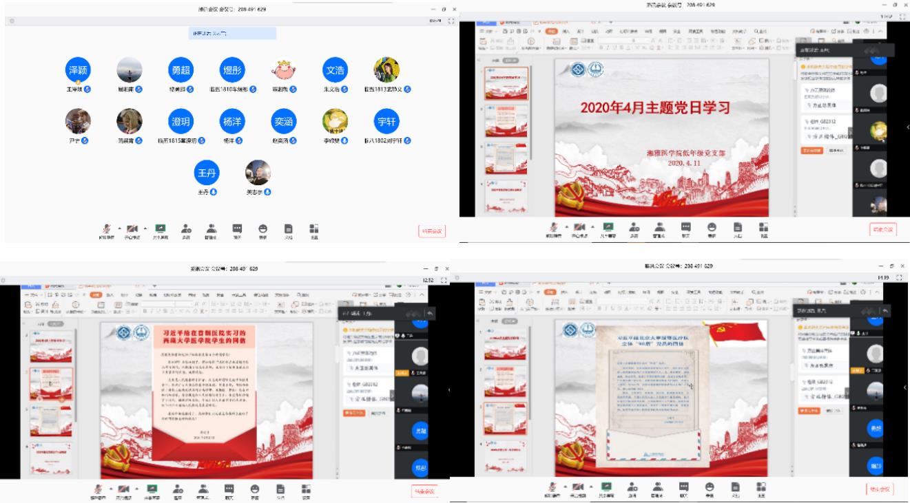Viewport: 910px width, 503px height.
Task: Select the highlighted orange ribbon tab in top-right WPS
Action: coord(551,31)
